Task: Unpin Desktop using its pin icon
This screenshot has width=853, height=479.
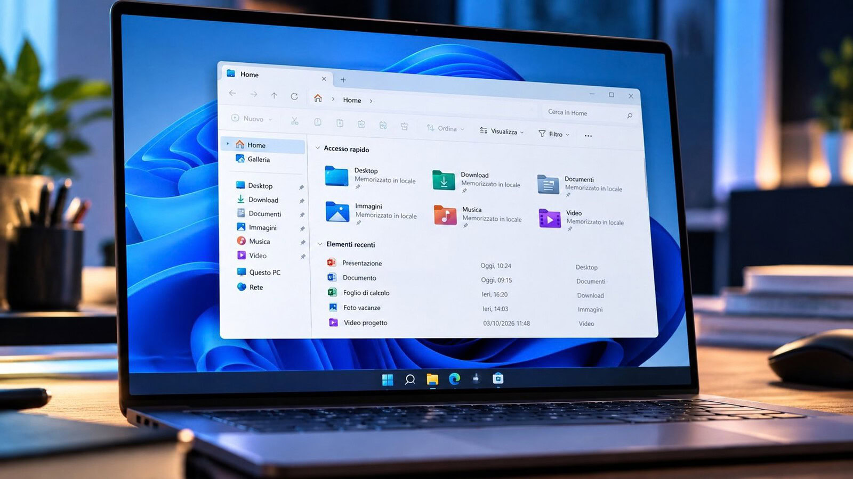Action: click(301, 187)
